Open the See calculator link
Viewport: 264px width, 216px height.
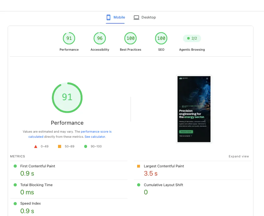coord(95,137)
